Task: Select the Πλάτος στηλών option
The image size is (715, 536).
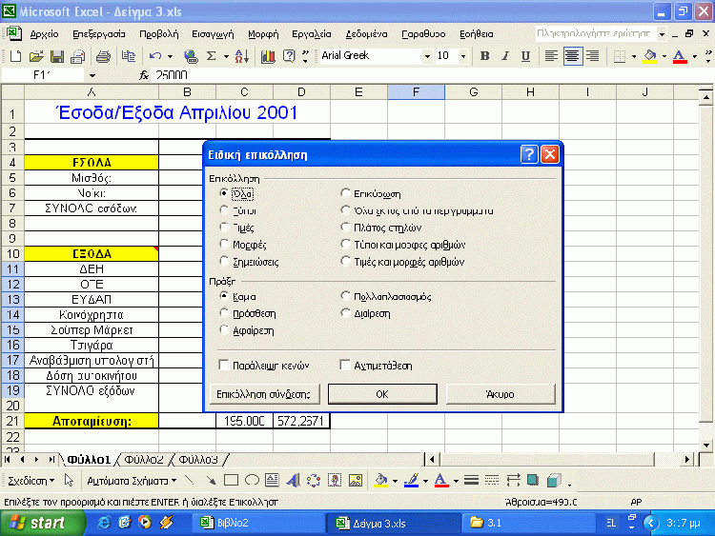Action: coord(381,228)
